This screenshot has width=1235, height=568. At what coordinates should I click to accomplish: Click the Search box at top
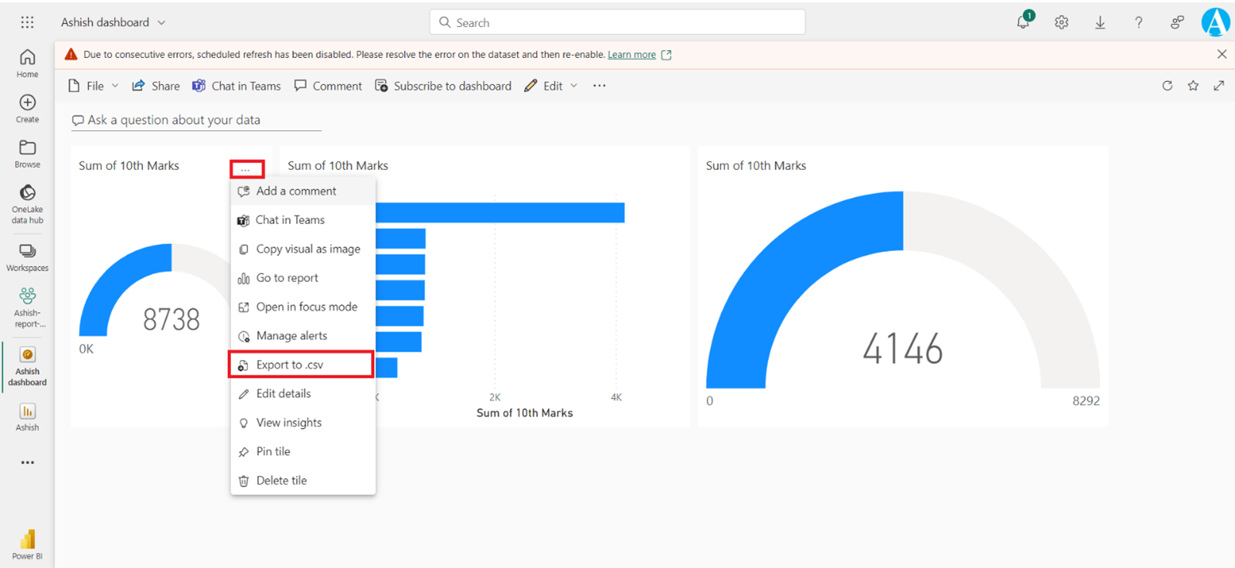click(617, 22)
